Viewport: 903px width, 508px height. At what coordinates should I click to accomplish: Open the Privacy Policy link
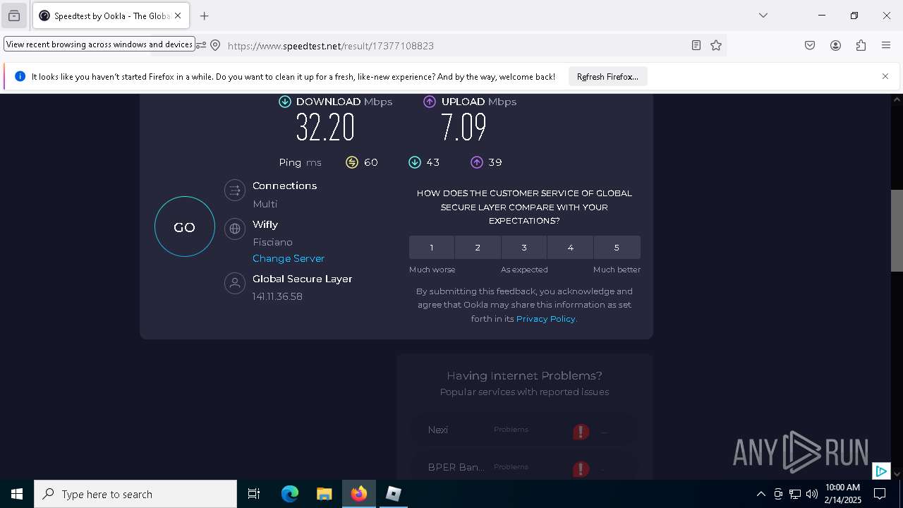coord(546,319)
